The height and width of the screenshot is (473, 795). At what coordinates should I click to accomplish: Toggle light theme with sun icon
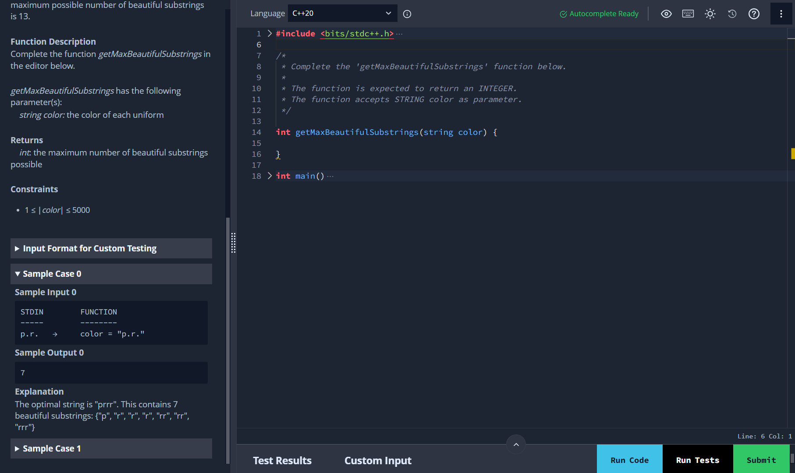pyautogui.click(x=710, y=14)
